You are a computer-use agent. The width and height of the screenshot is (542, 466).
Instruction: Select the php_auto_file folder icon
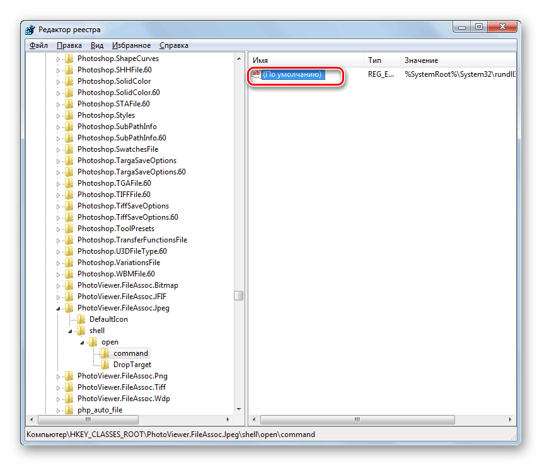tap(68, 409)
